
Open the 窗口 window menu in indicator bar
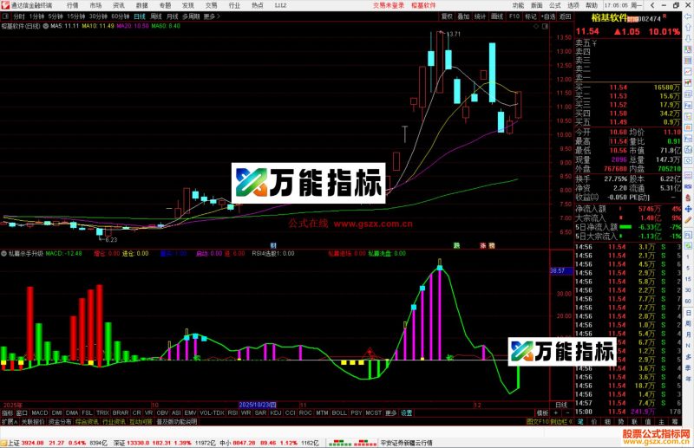[x=22, y=412]
